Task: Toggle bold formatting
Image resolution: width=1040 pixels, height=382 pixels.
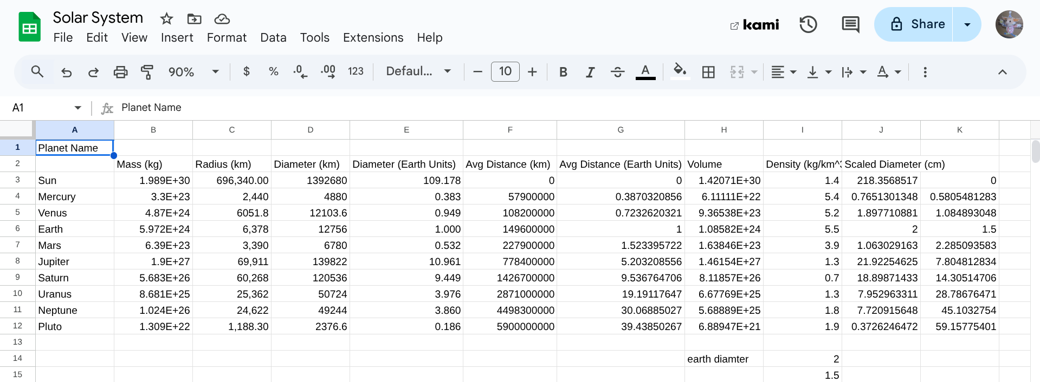Action: (563, 72)
